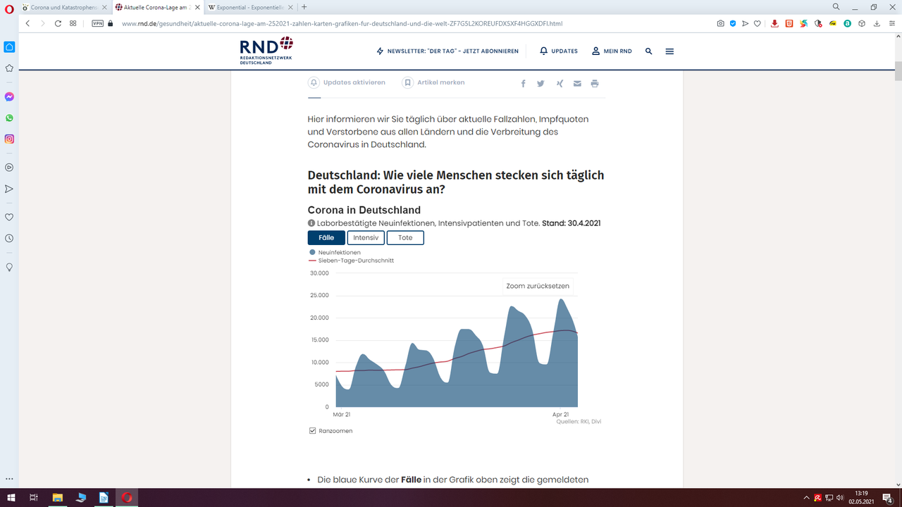Screen dimensions: 902x507
Task: Take a snapshot with the camera icon
Action: 720,23
